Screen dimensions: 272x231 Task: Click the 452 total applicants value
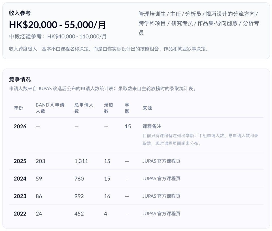[79, 214]
